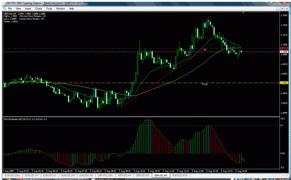Open the View menu
Screen dimensions: 291x180
18,9
